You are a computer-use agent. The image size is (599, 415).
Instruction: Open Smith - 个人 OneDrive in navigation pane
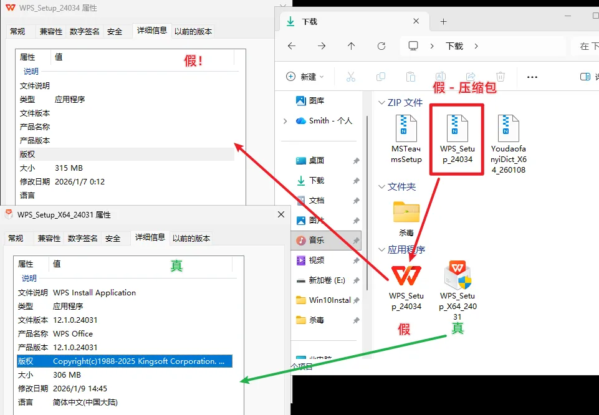(x=324, y=121)
